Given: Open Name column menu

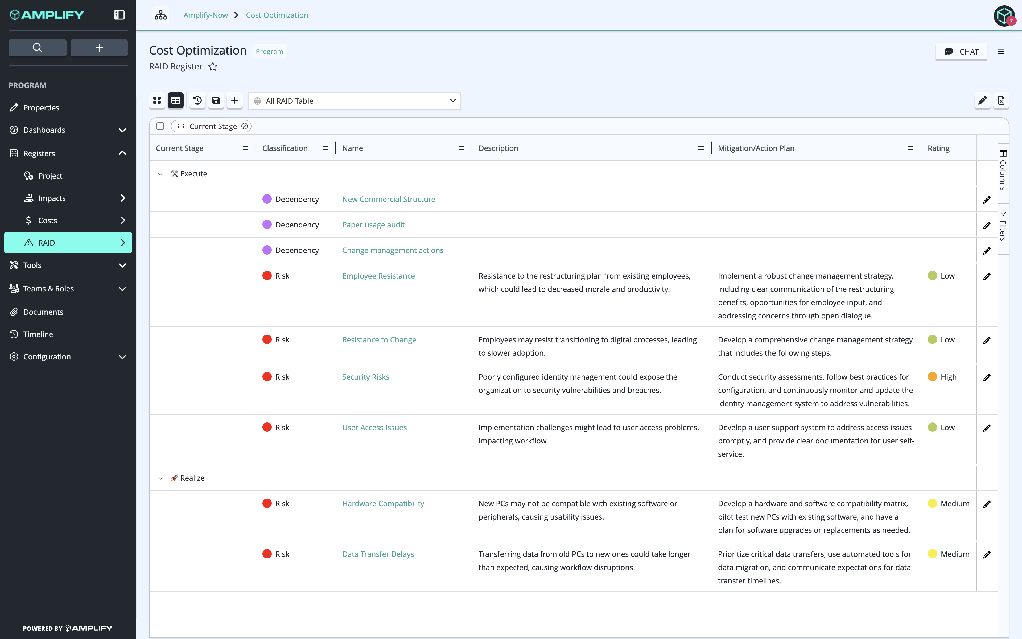Looking at the screenshot, I should pos(461,148).
